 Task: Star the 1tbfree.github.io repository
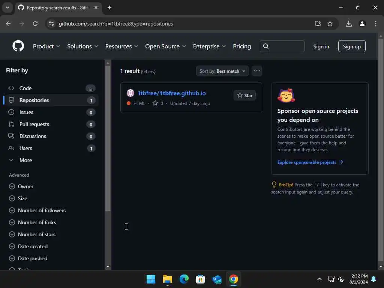click(x=244, y=96)
